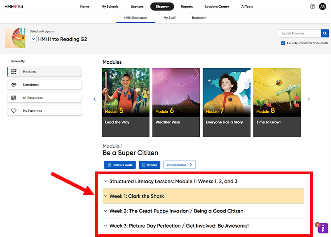This screenshot has height=237, width=331.
Task: Expand Structured Literacy Lessons Module 1 section
Action: point(203,181)
